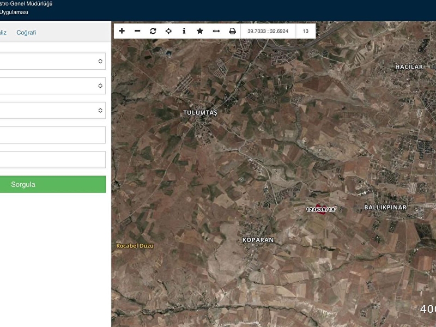This screenshot has height=327, width=436.
Task: Activate the info query tool
Action: [184, 31]
